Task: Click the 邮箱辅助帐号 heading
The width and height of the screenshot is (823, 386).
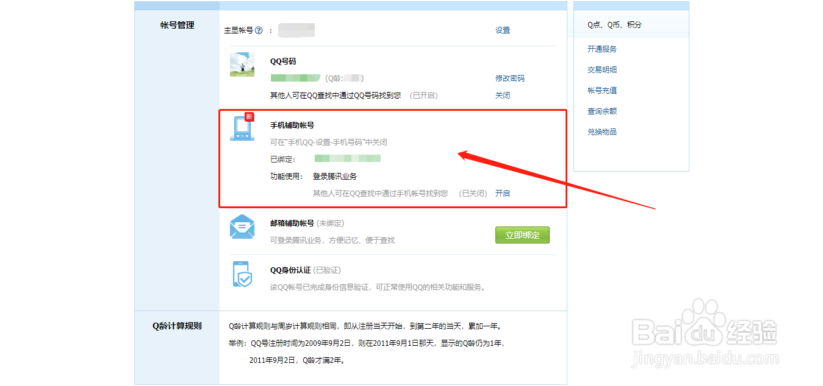Action: click(x=292, y=223)
